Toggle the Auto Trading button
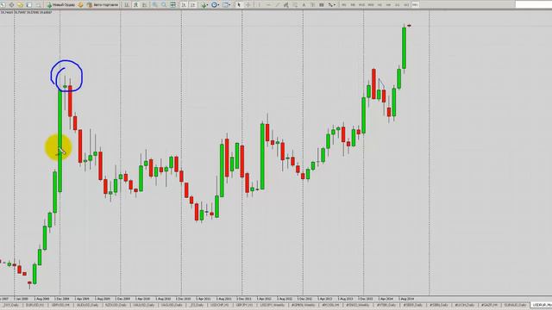The width and height of the screenshot is (552, 310). (103, 5)
